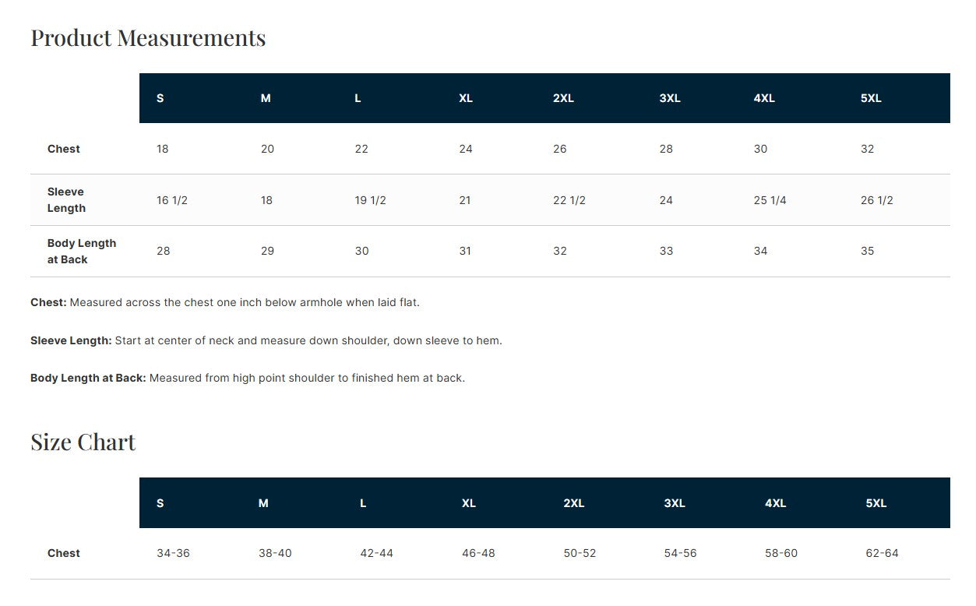Click the Sleeve Length row label

[x=66, y=200]
